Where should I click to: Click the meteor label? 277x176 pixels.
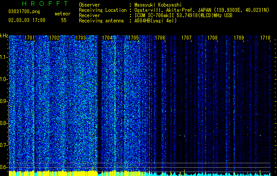(63, 14)
